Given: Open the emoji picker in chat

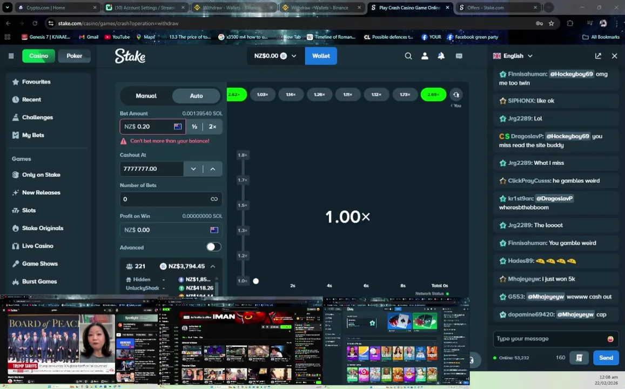Looking at the screenshot, I should pos(610,339).
